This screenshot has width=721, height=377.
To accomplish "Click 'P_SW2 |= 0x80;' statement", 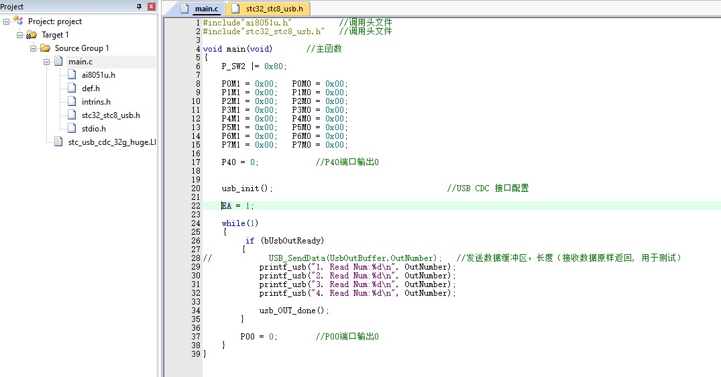I will coord(254,66).
